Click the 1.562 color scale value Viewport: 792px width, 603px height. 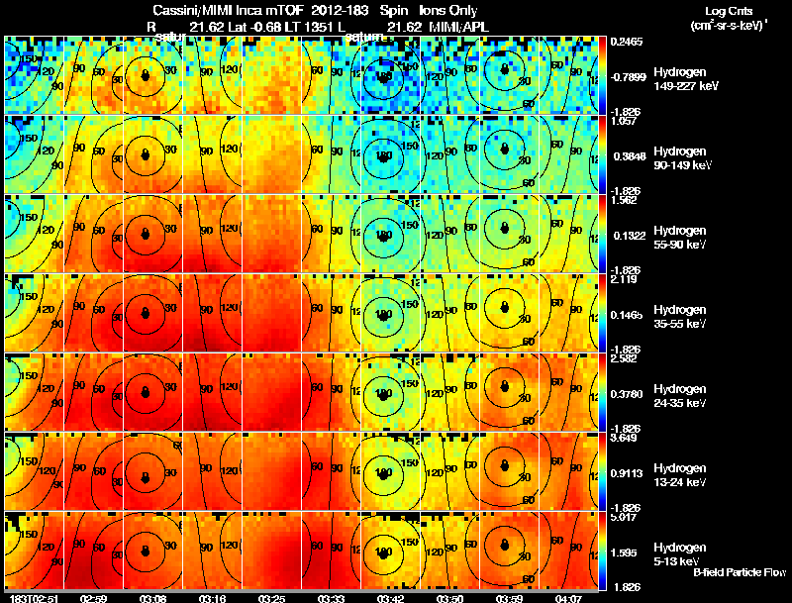click(624, 200)
